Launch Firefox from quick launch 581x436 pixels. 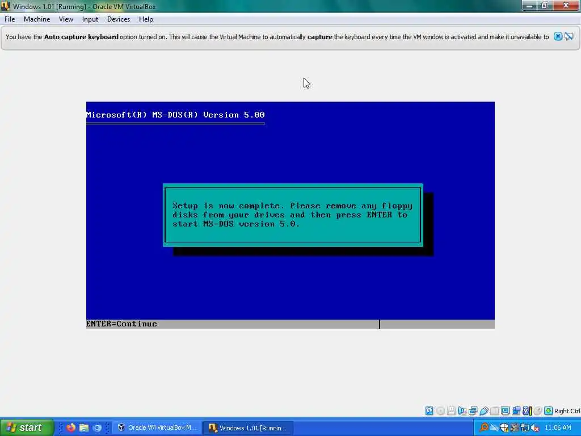point(70,427)
